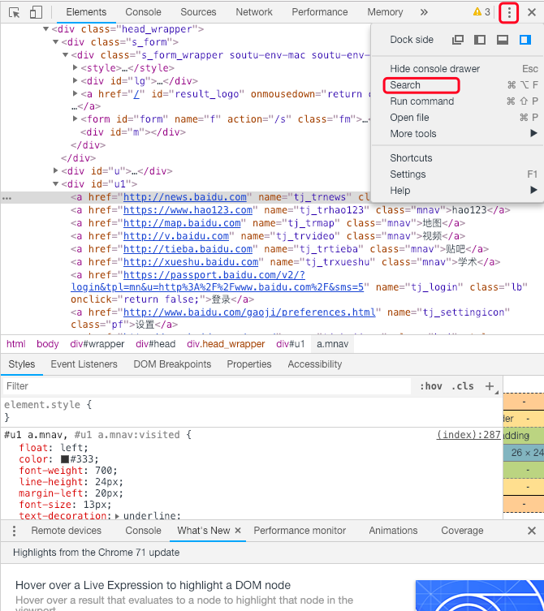Toggle the device toolbar icon
This screenshot has height=611, width=544.
click(x=36, y=12)
